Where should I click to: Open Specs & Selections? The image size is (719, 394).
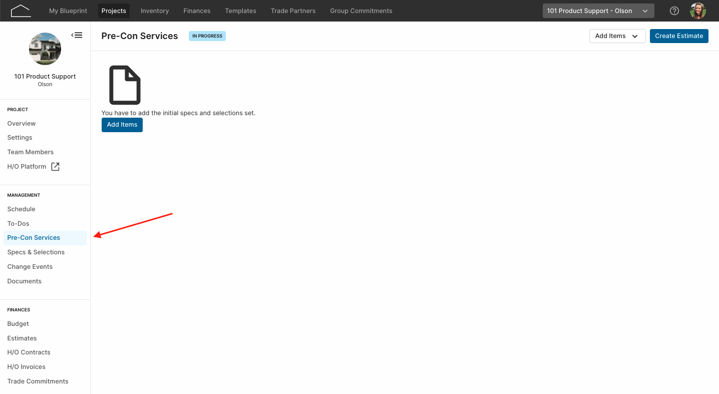[x=36, y=252]
